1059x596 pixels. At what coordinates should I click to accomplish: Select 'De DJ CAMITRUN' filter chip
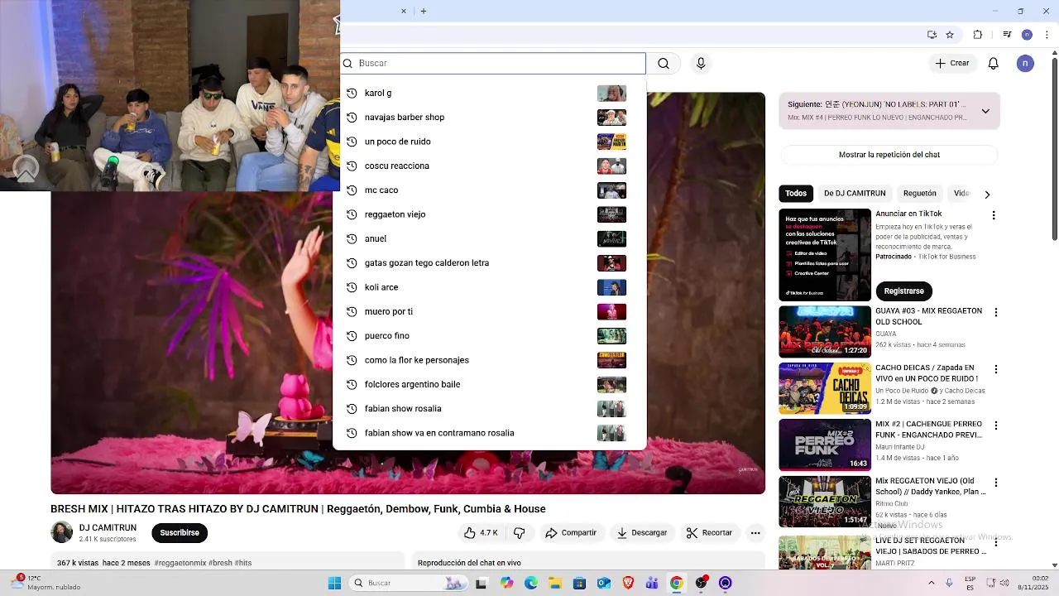click(855, 194)
